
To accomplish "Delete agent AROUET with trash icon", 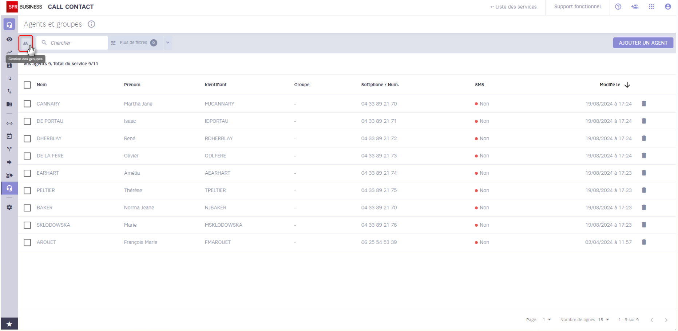I will point(644,242).
